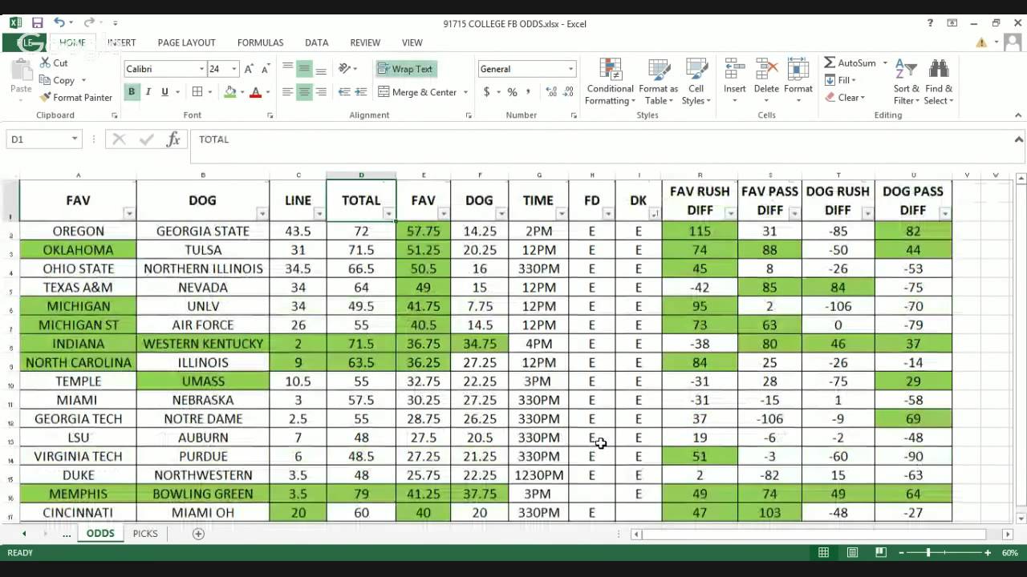Screen dimensions: 1027x577
Task: Click the Percent Style icon
Action: pyautogui.click(x=512, y=92)
